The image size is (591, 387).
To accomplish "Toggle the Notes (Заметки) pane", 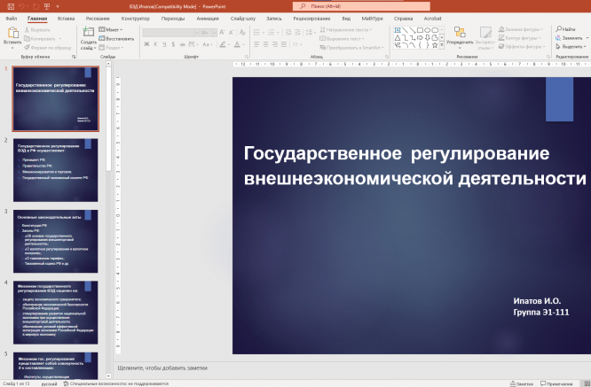I will [521, 383].
